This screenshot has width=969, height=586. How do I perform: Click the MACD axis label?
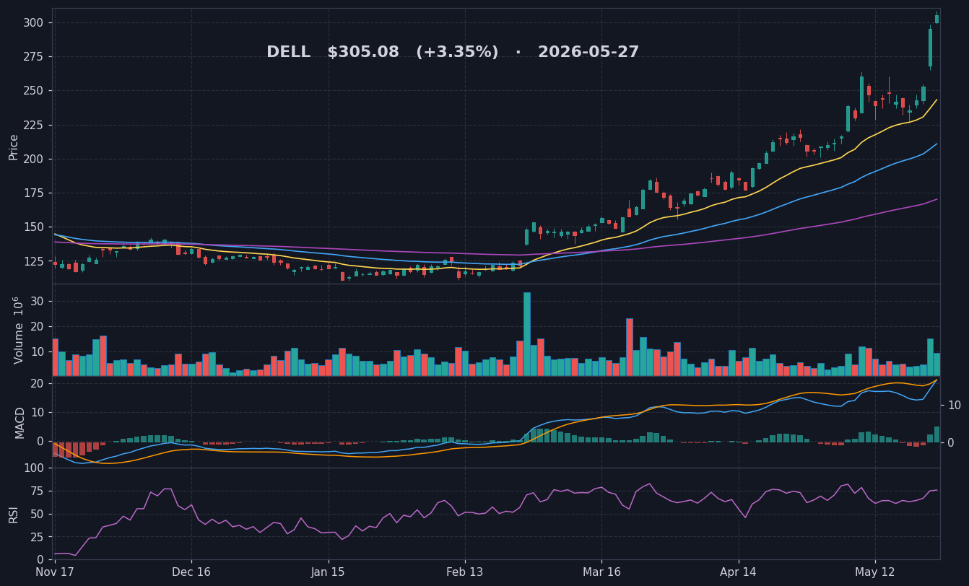(x=20, y=422)
